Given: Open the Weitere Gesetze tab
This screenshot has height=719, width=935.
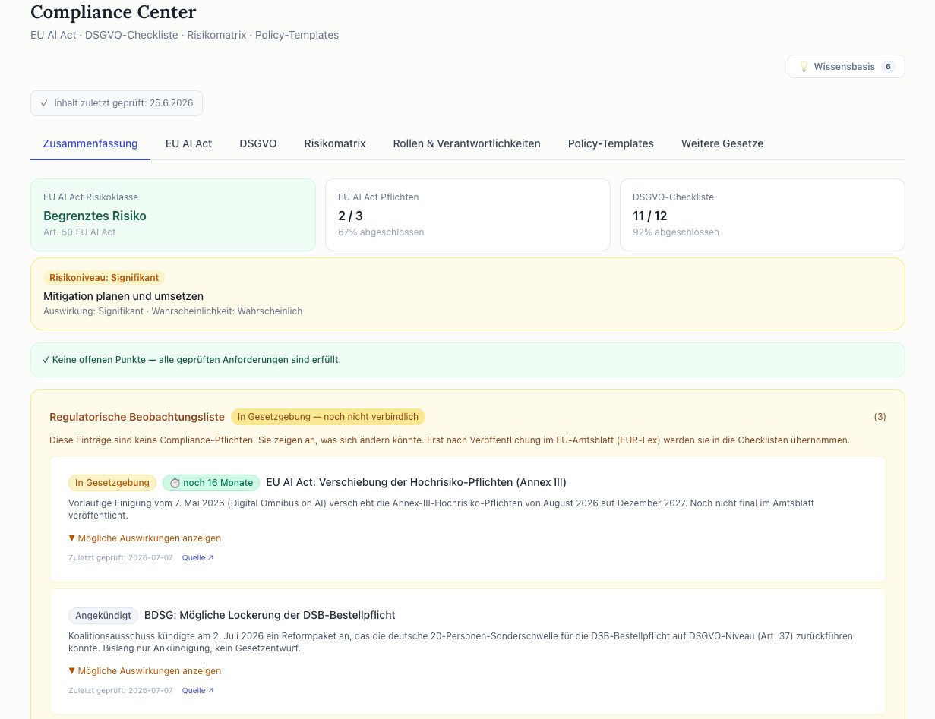Looking at the screenshot, I should [x=722, y=143].
